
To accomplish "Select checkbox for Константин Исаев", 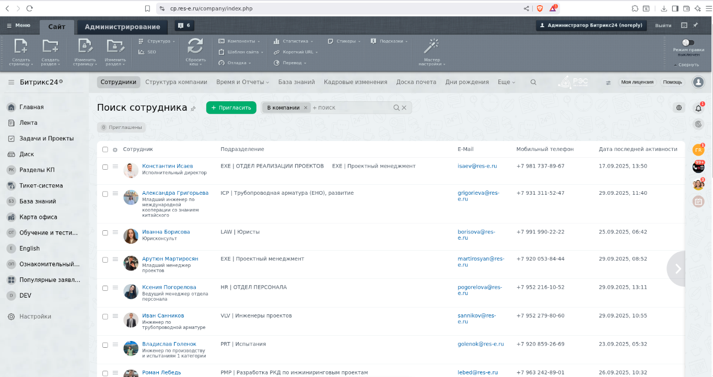I will click(105, 167).
